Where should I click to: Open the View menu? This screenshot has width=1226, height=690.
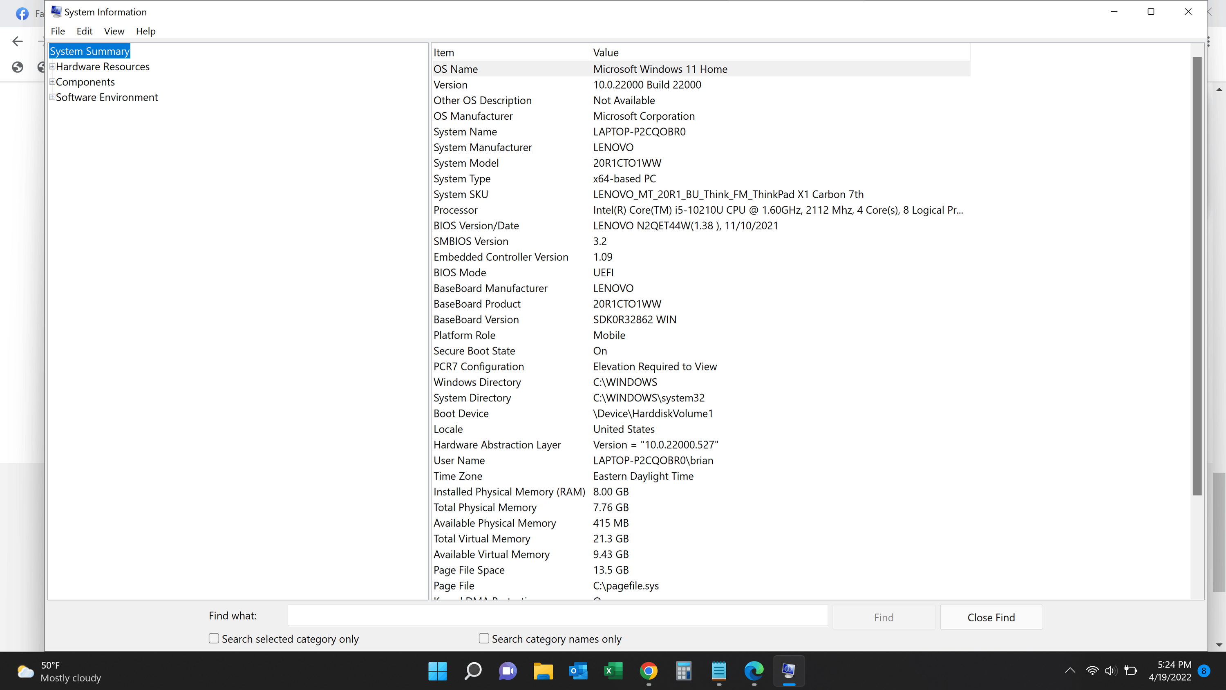coord(114,31)
